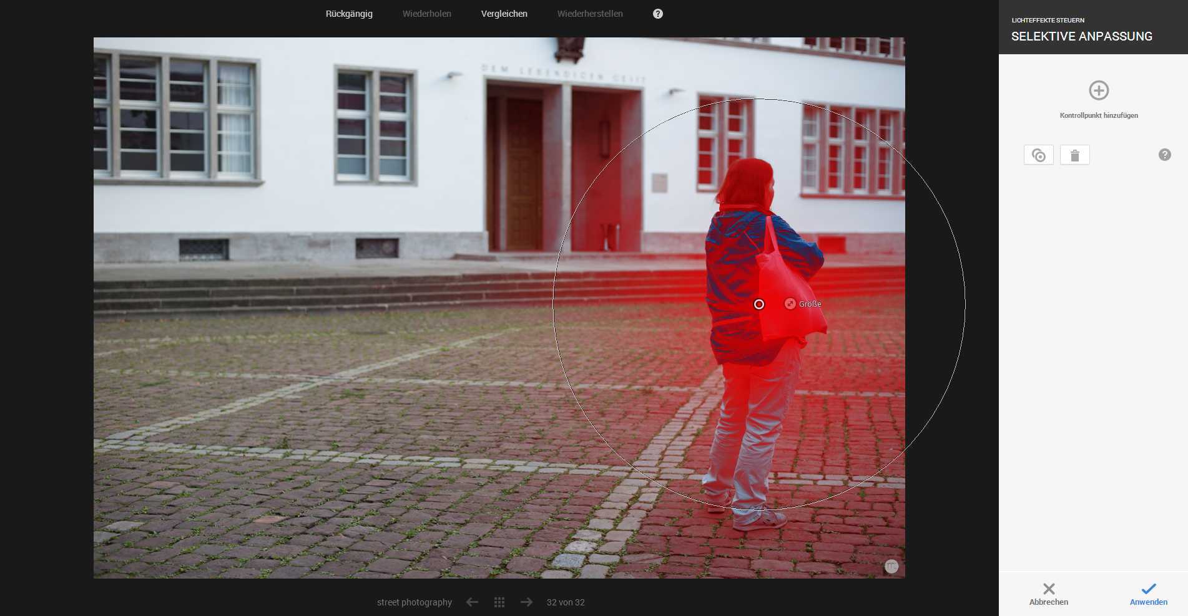Cancel editing with the Abbrechen button

pyautogui.click(x=1048, y=594)
